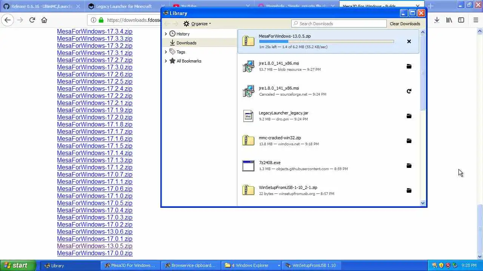Select All Bookmarks in the Library sidebar
Screen dimensions: 483x271
[x=189, y=61]
